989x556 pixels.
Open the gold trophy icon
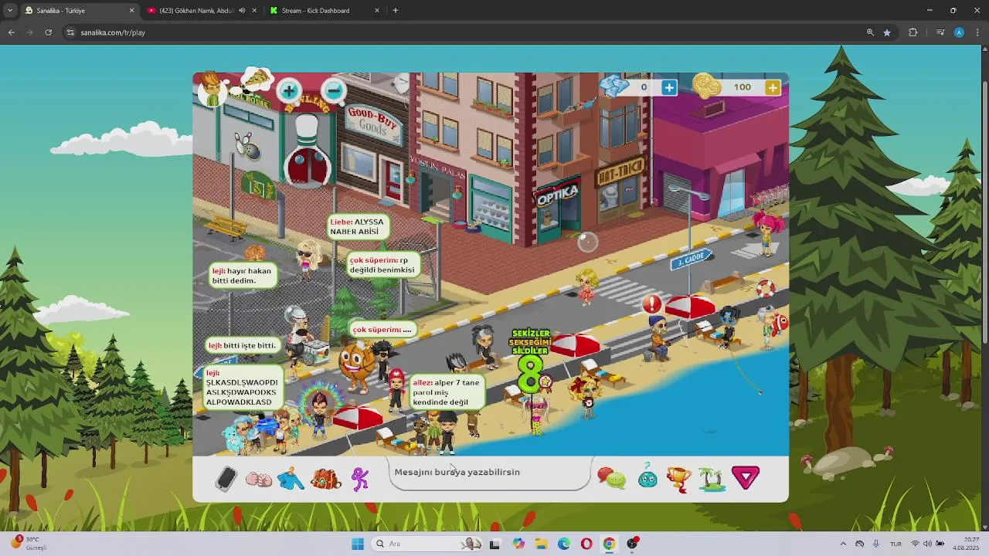[678, 479]
